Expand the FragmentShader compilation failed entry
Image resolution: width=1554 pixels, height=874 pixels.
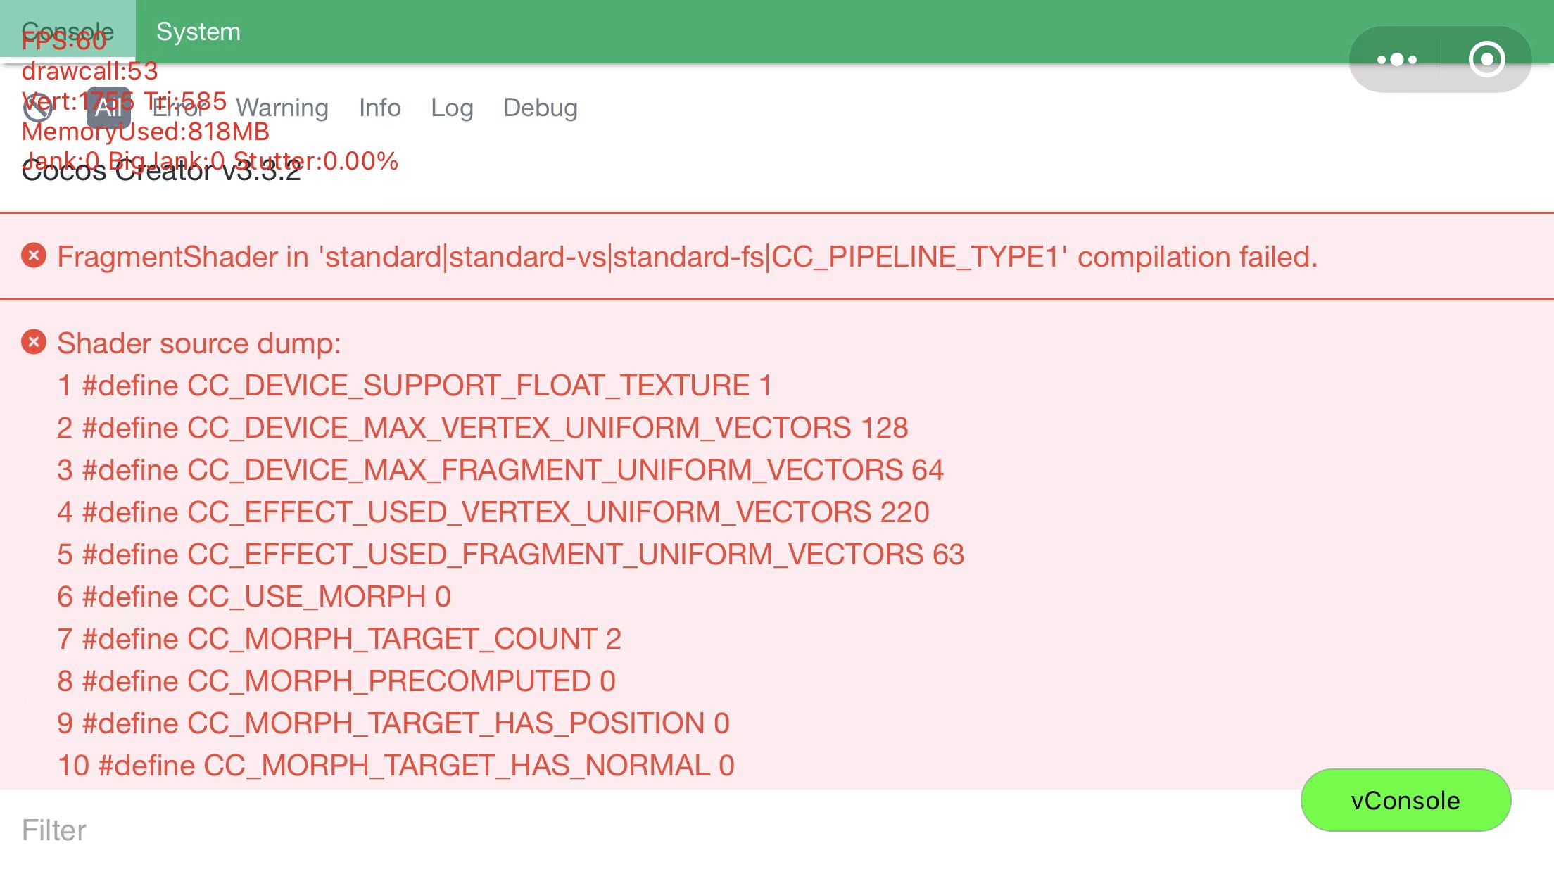pos(687,257)
